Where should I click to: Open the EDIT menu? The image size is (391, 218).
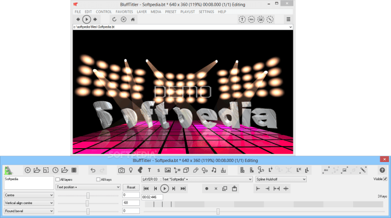pyautogui.click(x=88, y=12)
